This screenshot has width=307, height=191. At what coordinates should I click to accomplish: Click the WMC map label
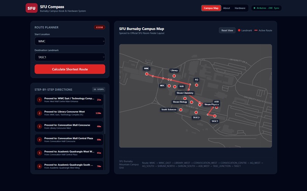(x=146, y=68)
